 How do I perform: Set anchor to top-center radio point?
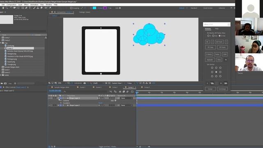216,68
